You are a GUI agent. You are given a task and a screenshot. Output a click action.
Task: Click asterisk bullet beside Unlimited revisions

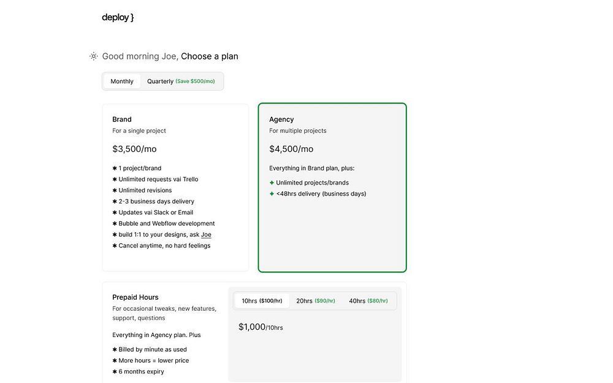pos(115,191)
